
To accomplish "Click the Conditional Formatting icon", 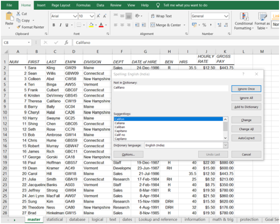I will [243, 16].
